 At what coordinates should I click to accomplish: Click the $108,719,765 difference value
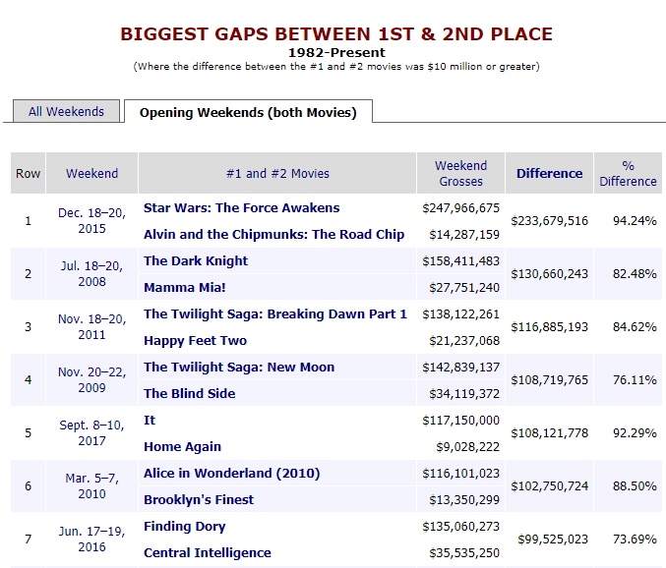pos(549,379)
